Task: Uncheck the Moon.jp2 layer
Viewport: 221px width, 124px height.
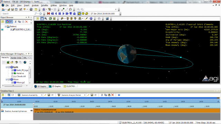Action: coord(12,83)
